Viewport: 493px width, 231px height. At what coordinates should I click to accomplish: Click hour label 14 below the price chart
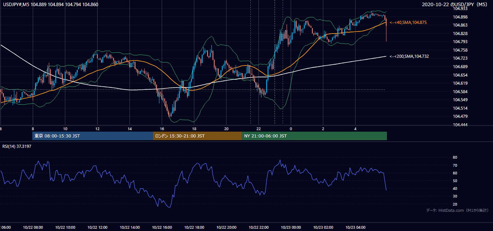click(130, 129)
